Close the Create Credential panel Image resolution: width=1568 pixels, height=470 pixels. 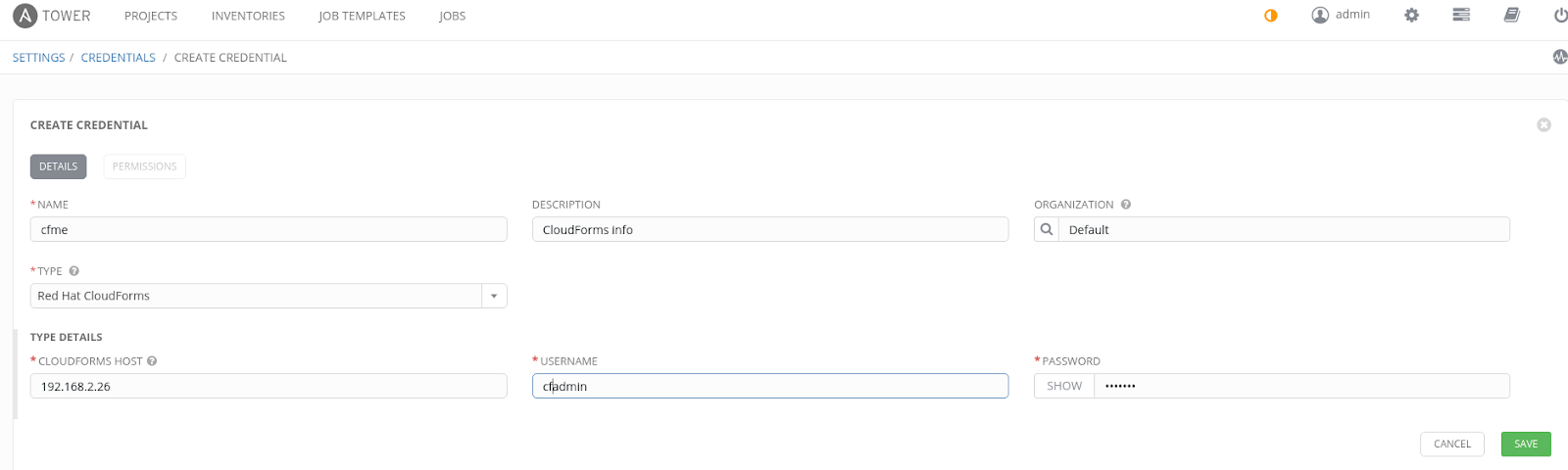[1543, 124]
